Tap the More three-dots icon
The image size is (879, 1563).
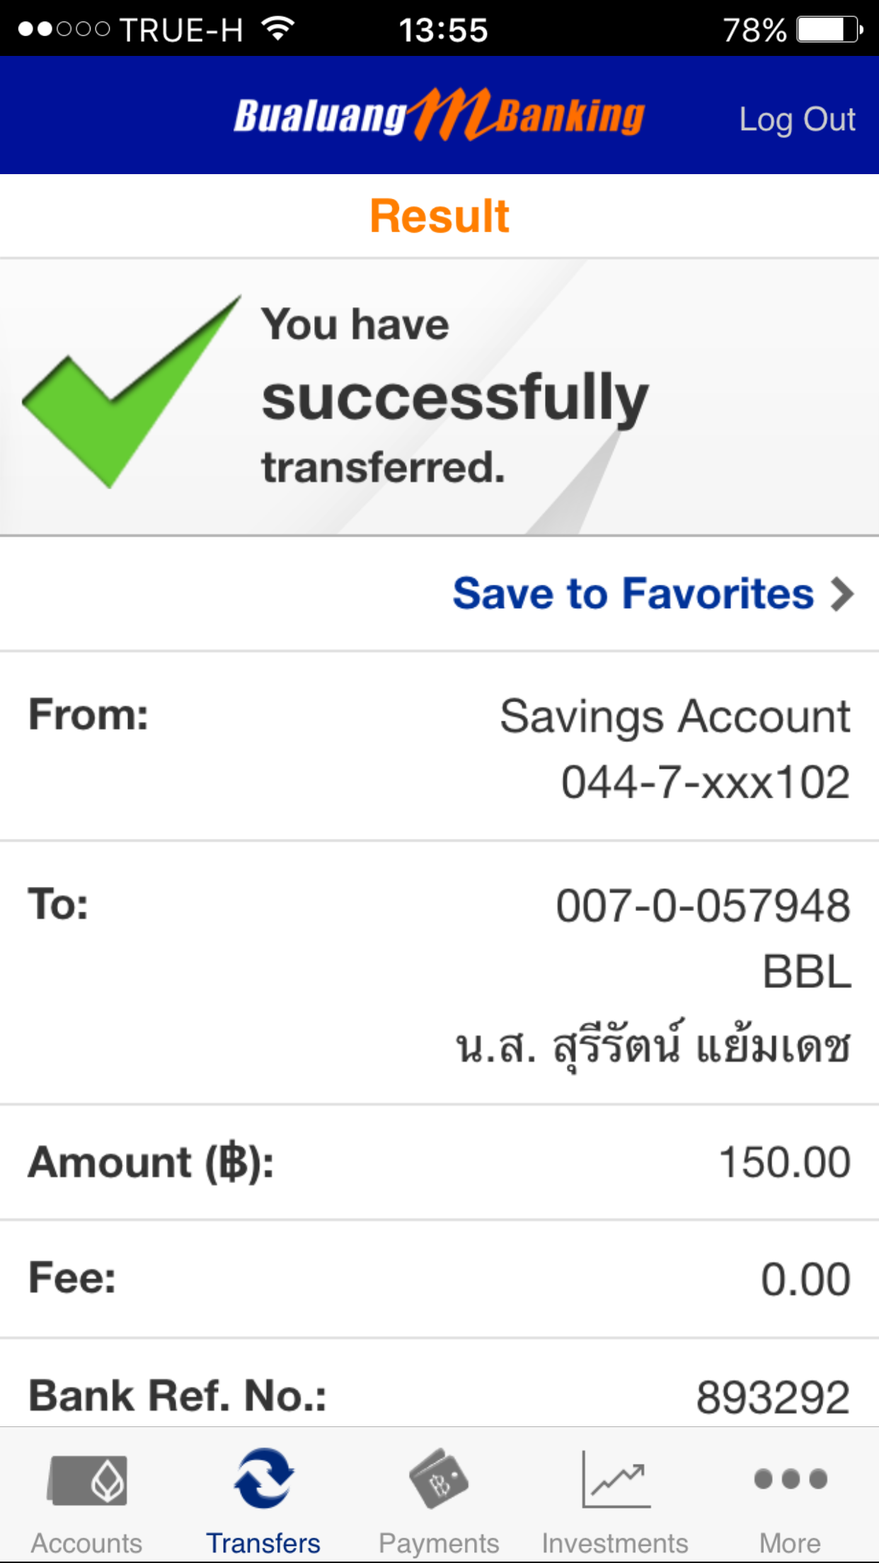[x=791, y=1478]
